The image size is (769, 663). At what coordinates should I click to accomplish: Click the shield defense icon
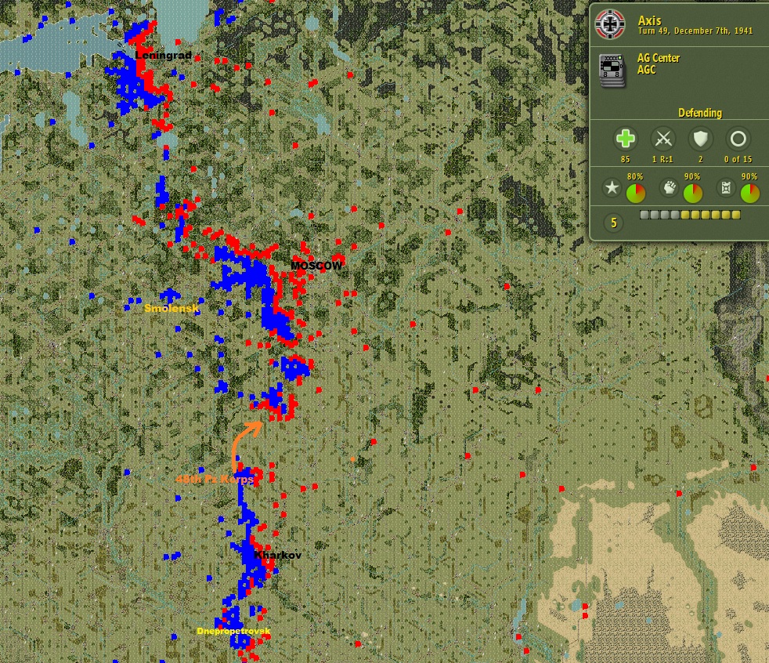[700, 139]
